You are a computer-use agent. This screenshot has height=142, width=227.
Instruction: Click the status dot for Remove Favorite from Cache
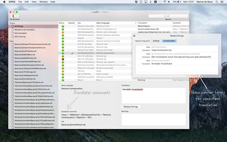click(x=63, y=41)
